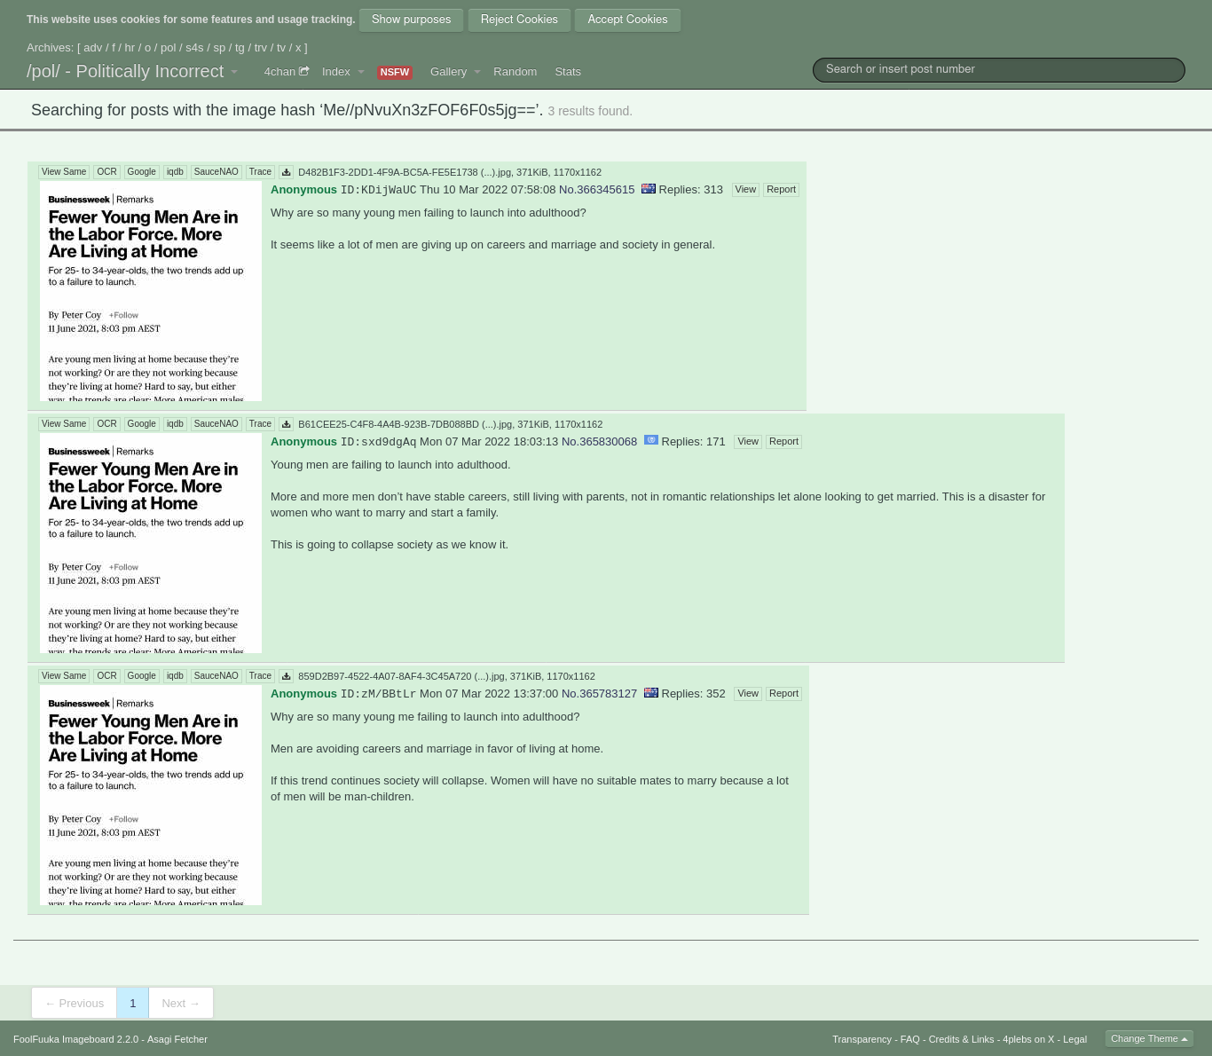Accept cookies

pos(627,20)
